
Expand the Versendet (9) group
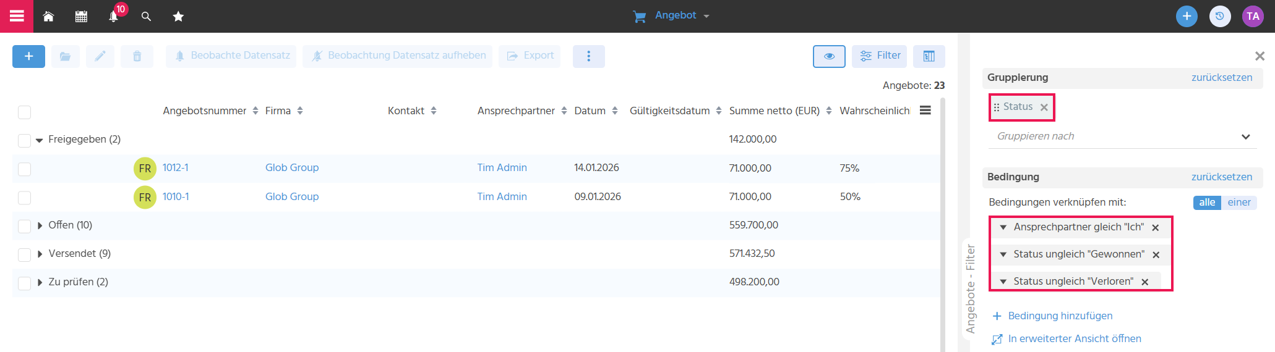[40, 254]
